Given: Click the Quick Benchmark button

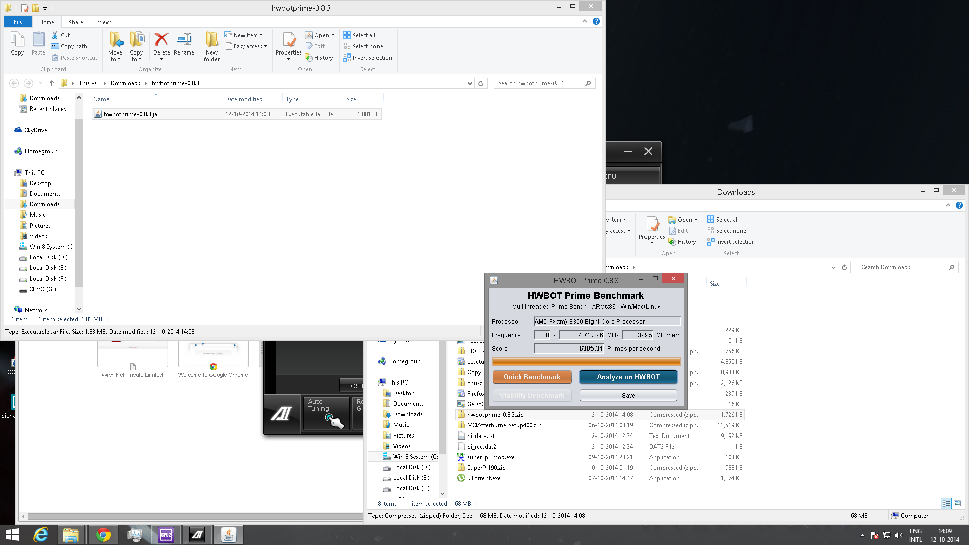Looking at the screenshot, I should [x=532, y=377].
